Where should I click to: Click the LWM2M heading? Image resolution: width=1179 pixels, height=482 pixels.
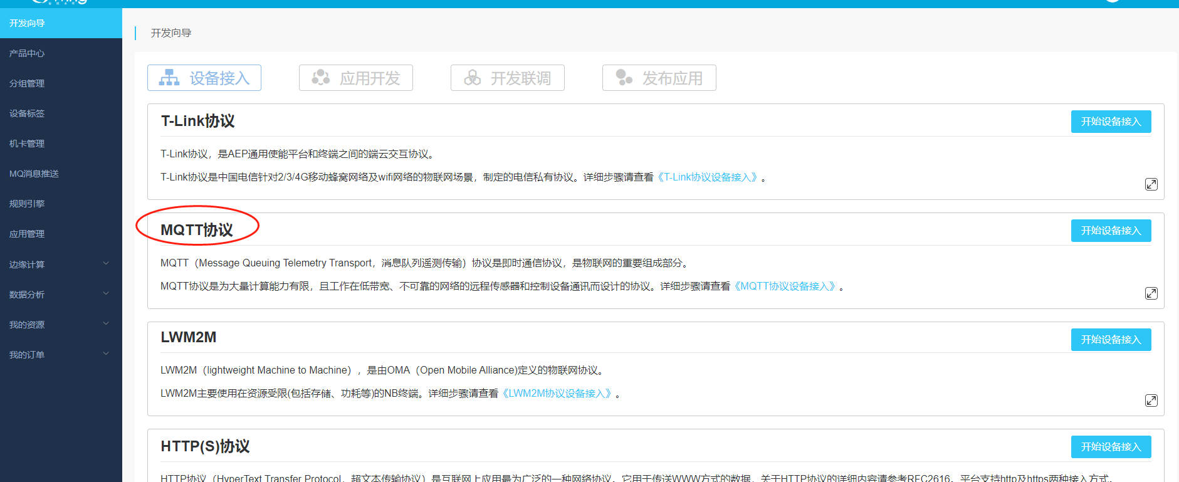tap(189, 337)
